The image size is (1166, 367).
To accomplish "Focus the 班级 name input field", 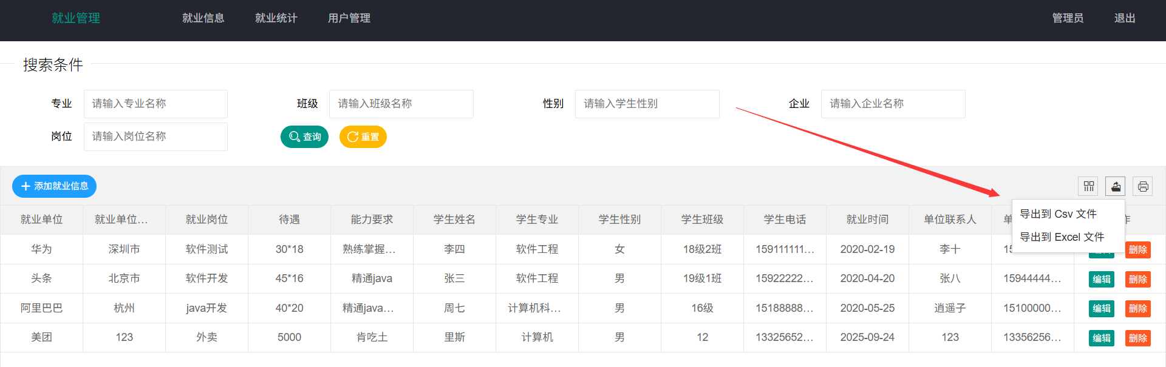I will (x=401, y=104).
